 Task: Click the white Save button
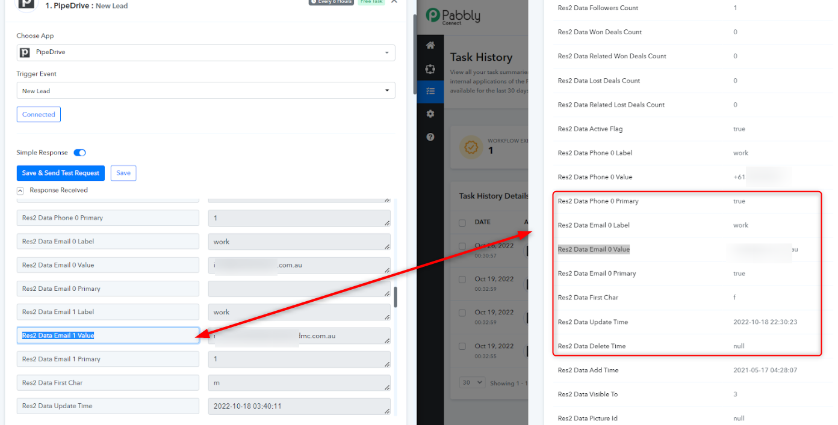123,173
